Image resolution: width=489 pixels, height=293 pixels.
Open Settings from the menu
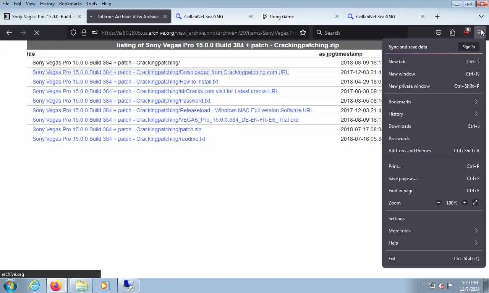click(x=434, y=218)
